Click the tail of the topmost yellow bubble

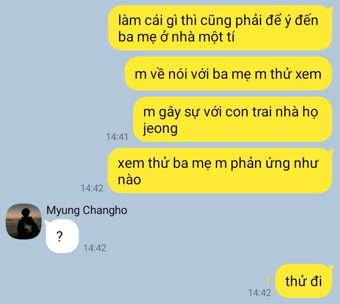tap(331, 8)
